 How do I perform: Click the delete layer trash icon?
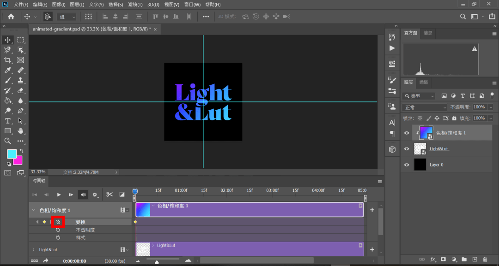(485, 260)
